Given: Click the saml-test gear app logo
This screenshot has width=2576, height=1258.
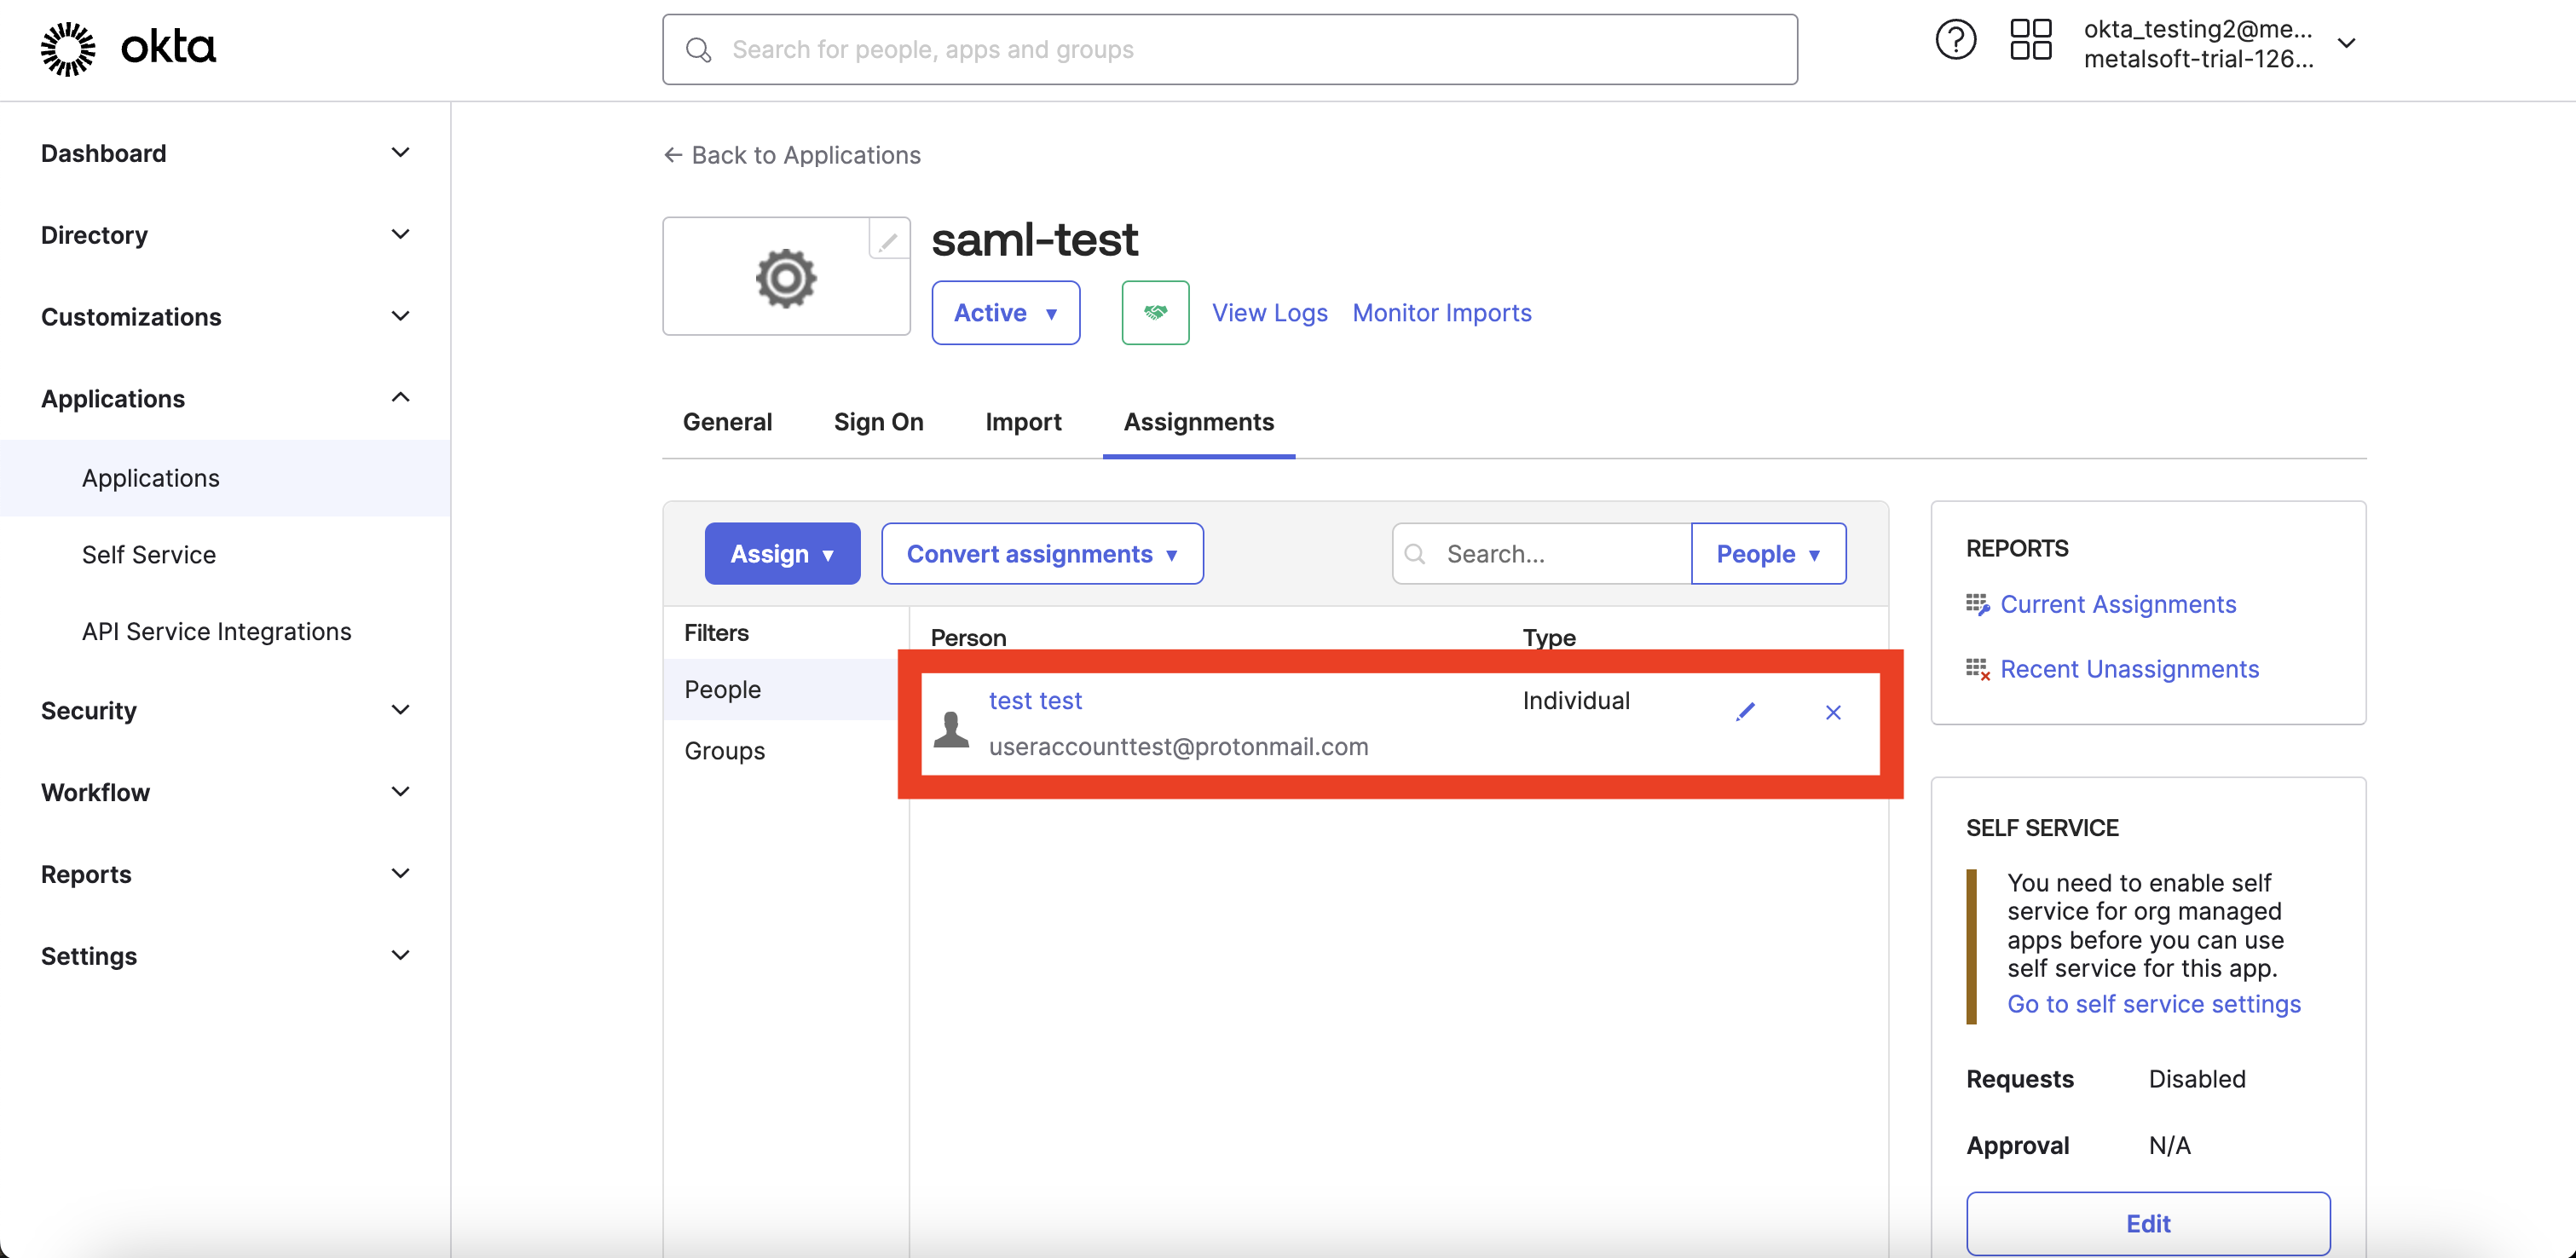Looking at the screenshot, I should 786,276.
